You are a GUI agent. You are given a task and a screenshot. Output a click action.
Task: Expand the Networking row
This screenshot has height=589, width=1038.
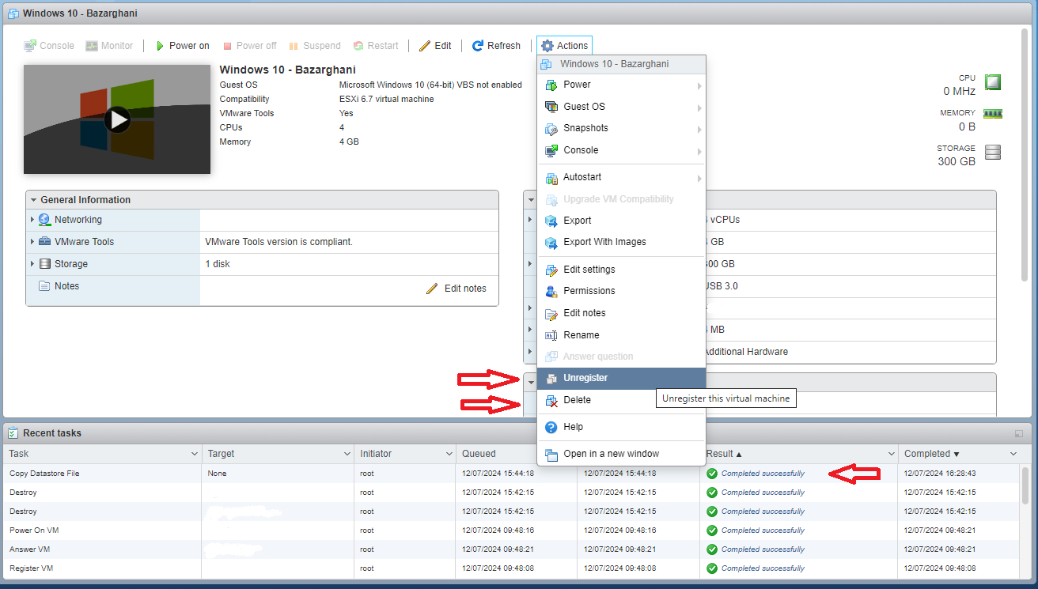32,220
